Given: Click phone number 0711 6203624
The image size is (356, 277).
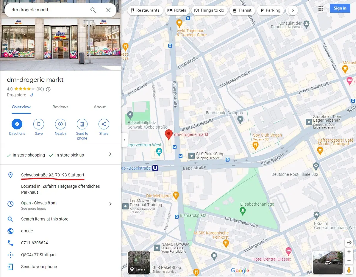Looking at the screenshot, I should 35,243.
